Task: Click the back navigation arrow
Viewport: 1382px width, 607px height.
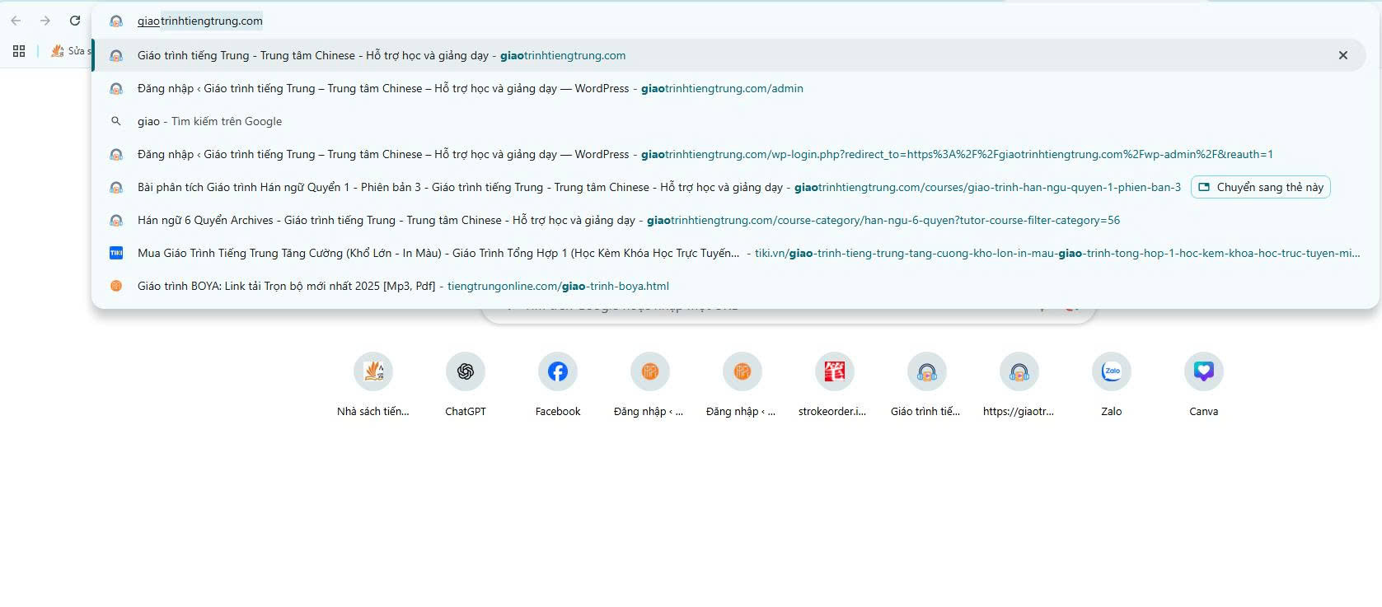Action: point(16,21)
